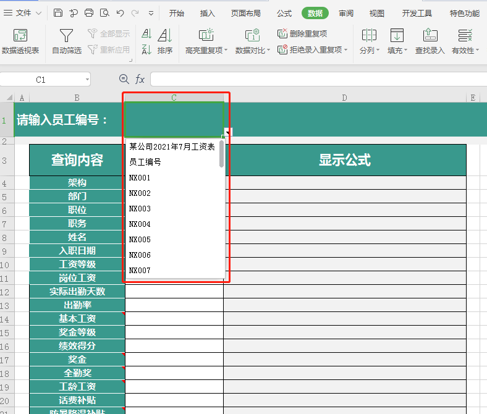Viewport: 487px width, 414px height.
Task: Select column B header
Action: tap(77, 98)
